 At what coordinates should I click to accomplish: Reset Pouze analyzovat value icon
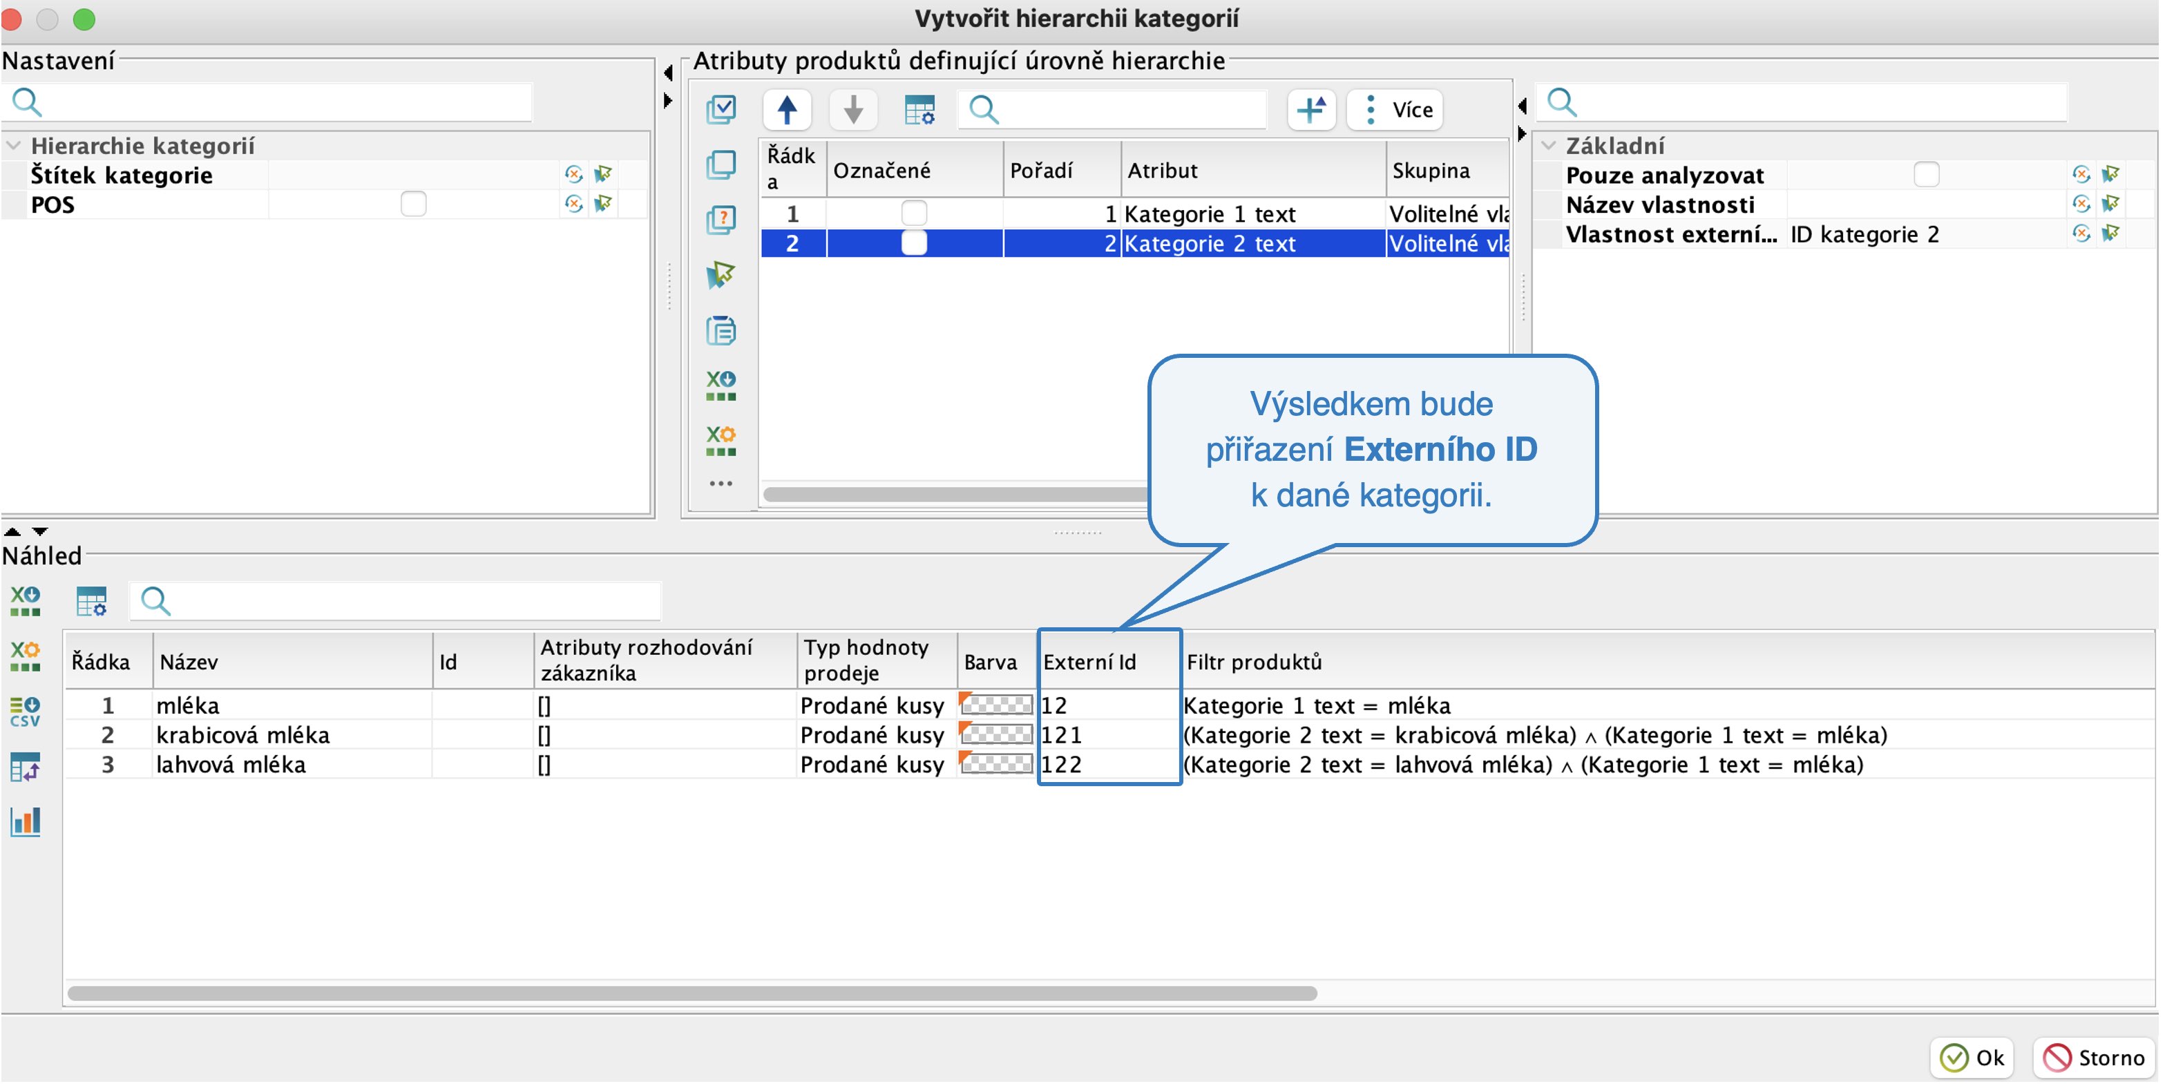(2081, 174)
